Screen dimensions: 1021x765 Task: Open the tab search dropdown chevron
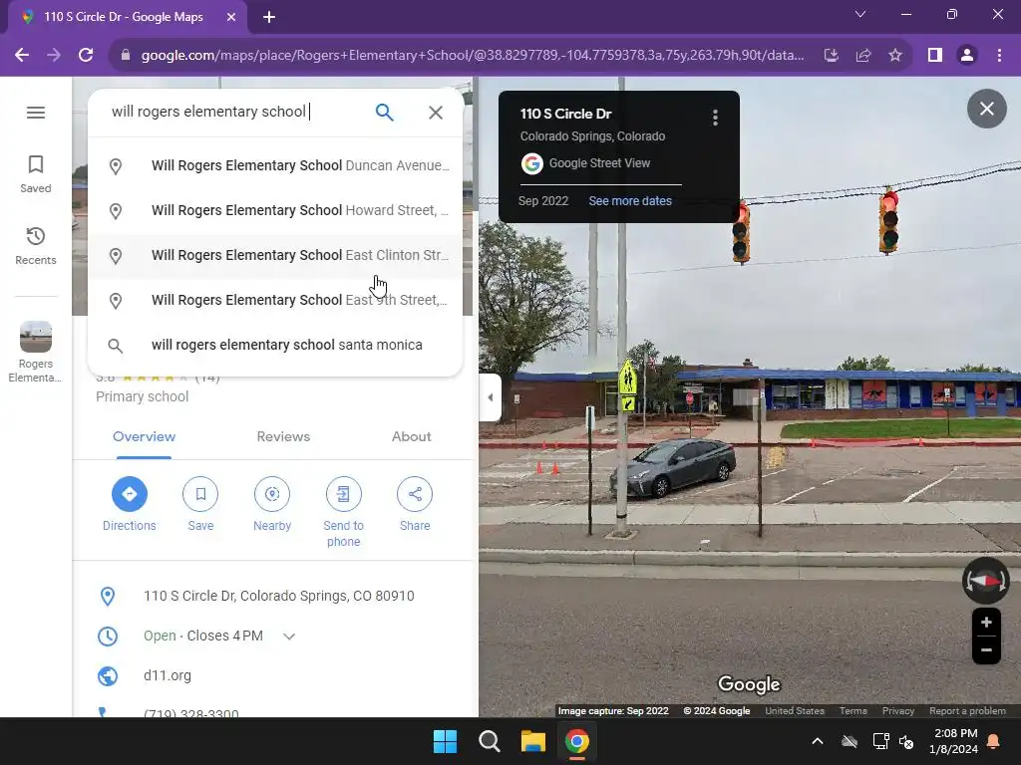click(860, 14)
